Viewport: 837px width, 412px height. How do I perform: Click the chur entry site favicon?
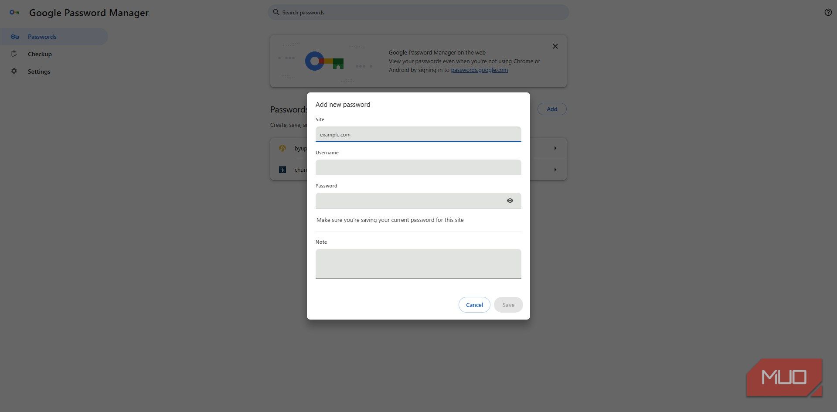[282, 170]
